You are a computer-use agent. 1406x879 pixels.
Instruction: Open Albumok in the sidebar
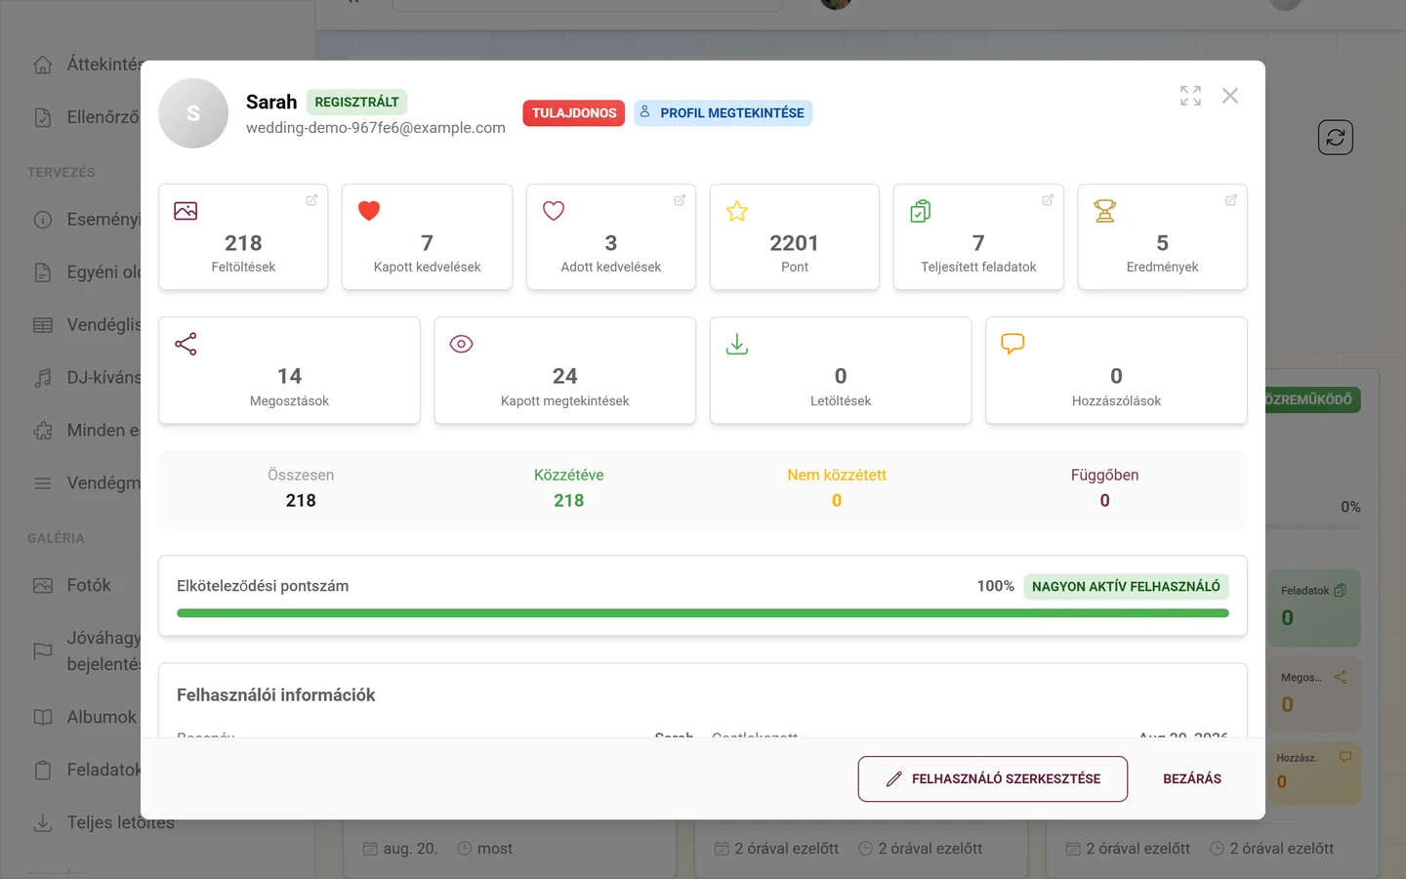(85, 717)
